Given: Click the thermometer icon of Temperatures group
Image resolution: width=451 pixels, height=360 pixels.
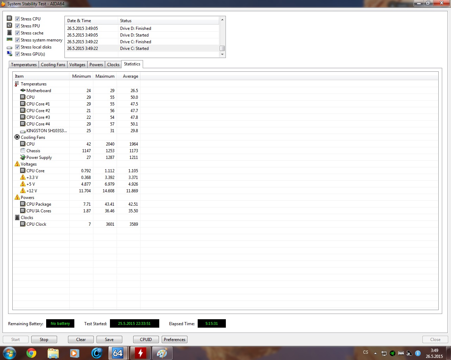Looking at the screenshot, I should coord(17,84).
